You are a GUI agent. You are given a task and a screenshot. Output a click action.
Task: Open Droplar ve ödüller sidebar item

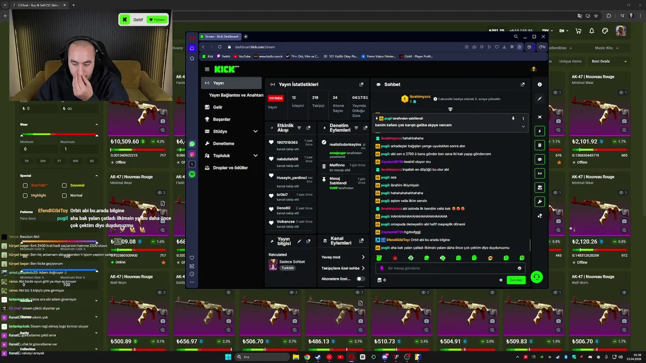click(230, 168)
